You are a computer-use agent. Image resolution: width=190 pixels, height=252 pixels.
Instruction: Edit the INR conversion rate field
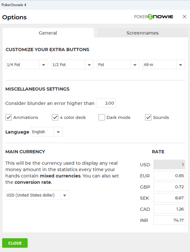point(169,220)
